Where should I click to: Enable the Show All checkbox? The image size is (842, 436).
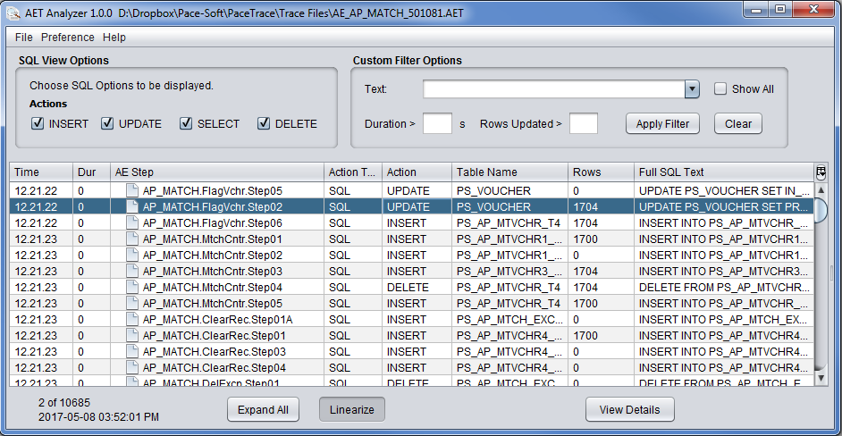click(x=720, y=89)
